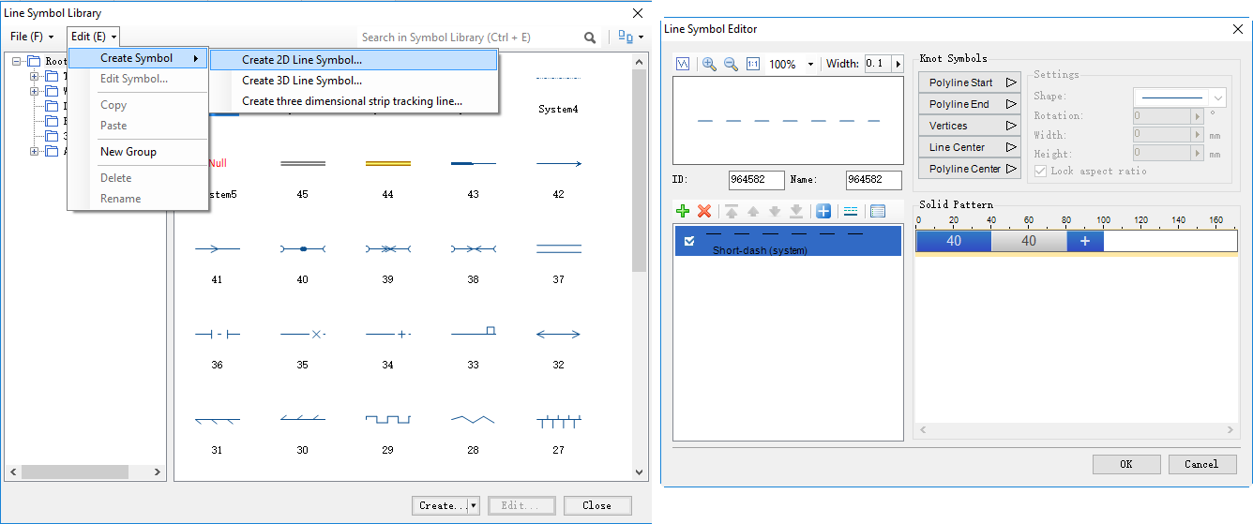Screen dimensions: 1253x524
Task: Click the blue plus square icon
Action: pos(823,212)
